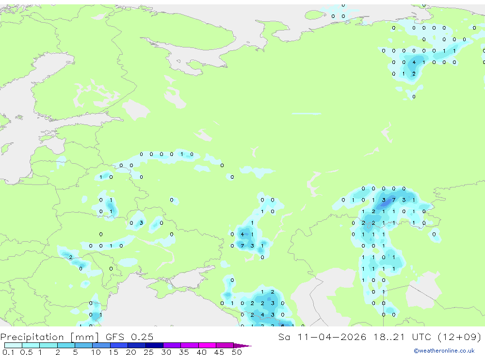Pick the 40–45 magenta legend swatch
The width and height of the screenshot is (485, 355).
click(207, 345)
